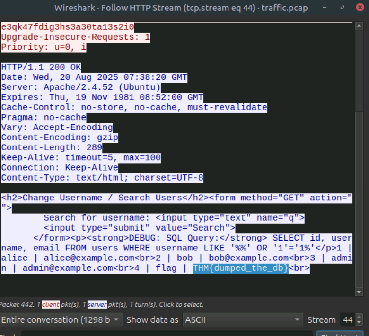Image resolution: width=369 pixels, height=336 pixels.
Task: Click the Priority: u=0, i request line
Action: tap(44, 47)
